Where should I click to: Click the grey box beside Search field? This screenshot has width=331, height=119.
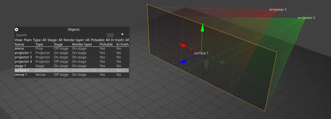tap(110, 35)
